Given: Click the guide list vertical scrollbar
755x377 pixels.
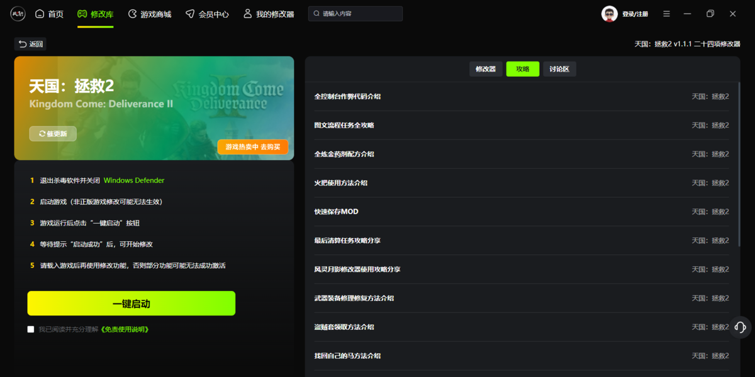Looking at the screenshot, I should (738, 165).
